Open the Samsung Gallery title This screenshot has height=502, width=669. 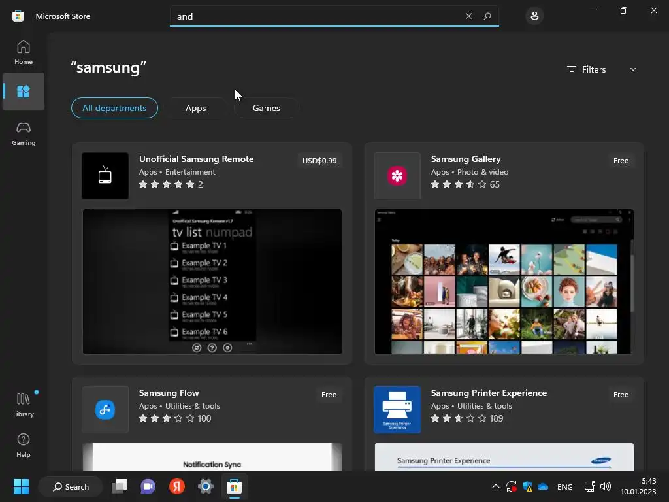tap(466, 159)
